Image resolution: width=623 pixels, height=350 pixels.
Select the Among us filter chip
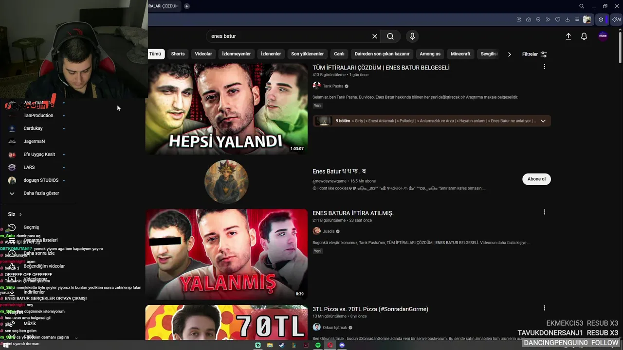click(x=430, y=54)
